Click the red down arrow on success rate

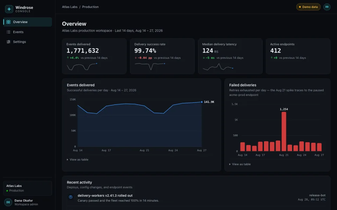pyautogui.click(x=136, y=58)
